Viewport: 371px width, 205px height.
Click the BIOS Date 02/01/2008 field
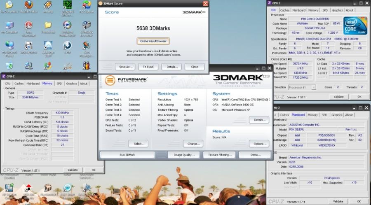(326, 167)
